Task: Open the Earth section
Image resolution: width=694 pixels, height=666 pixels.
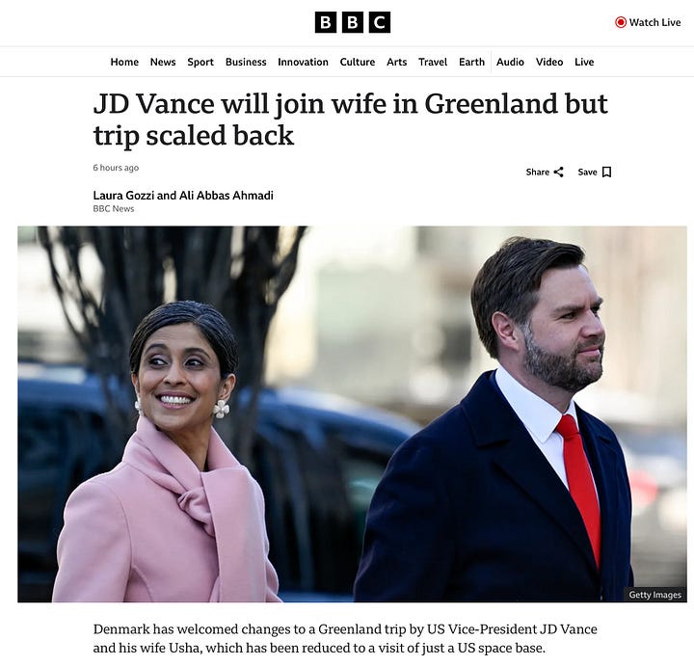Action: [x=471, y=62]
